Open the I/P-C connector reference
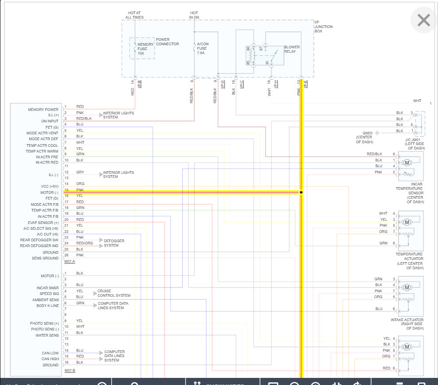The width and height of the screenshot is (438, 385). point(241,84)
